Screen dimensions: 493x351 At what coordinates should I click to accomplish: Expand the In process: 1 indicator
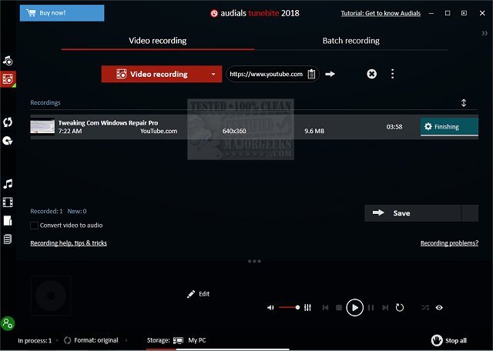(x=37, y=341)
